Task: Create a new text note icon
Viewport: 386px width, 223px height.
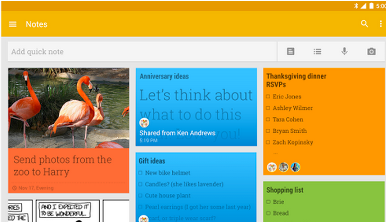Action: tap(291, 51)
